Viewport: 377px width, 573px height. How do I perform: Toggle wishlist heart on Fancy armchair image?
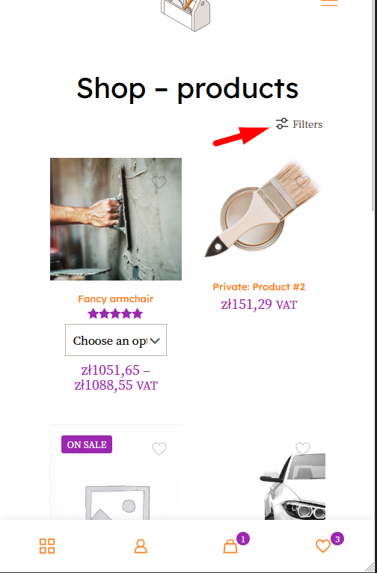click(x=159, y=182)
